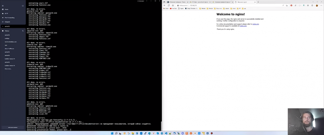Open Telegram from the taskbar
Image resolution: width=324 pixels, height=135 pixels.
coord(162,133)
